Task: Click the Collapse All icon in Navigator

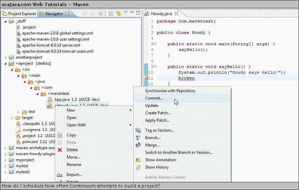Action: click(x=111, y=13)
